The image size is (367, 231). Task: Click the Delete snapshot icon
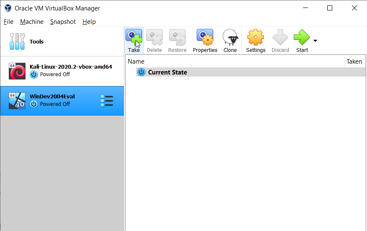pos(154,41)
